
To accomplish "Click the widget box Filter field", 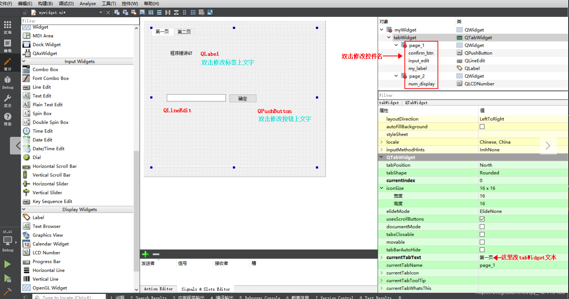I will (80, 21).
